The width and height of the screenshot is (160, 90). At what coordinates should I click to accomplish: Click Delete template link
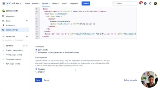tap(130, 80)
